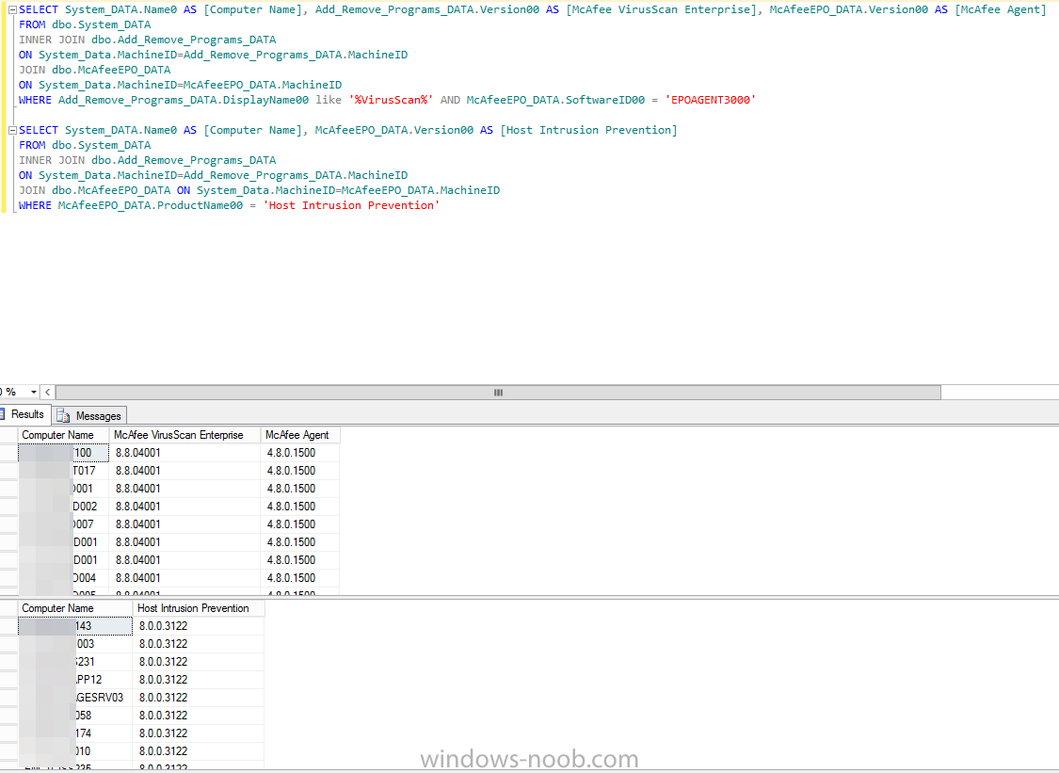The image size is (1059, 773).
Task: Select computer name cell ending in PP12
Action: coord(75,680)
